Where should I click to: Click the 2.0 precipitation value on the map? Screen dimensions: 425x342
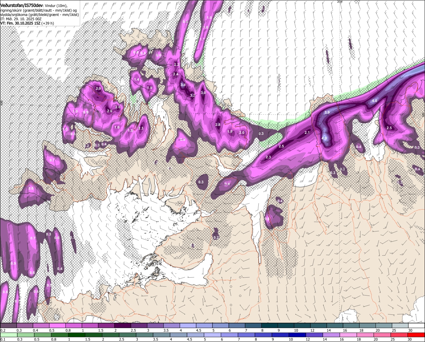coord(242,133)
